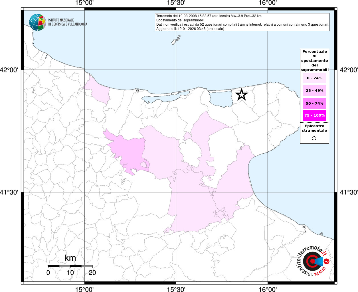358x292 pixels.
Task: Click the coastal lagoon beside the epicenter star
Action: 221,98
